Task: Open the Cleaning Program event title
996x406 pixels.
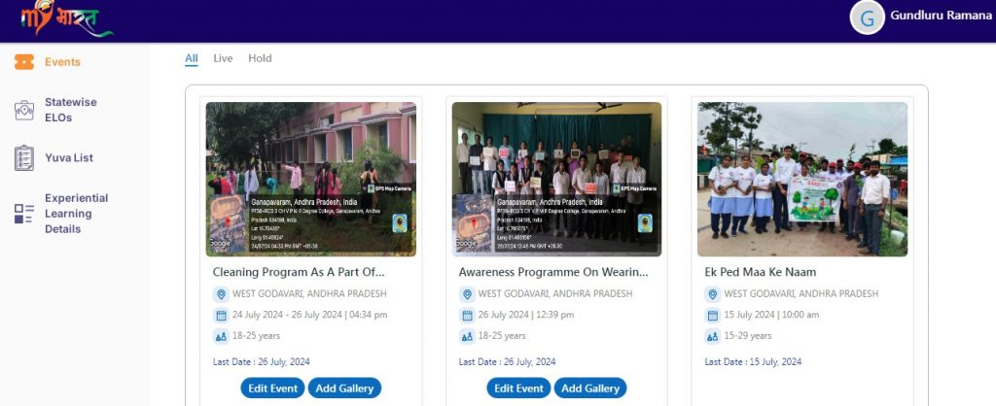Action: [x=299, y=272]
